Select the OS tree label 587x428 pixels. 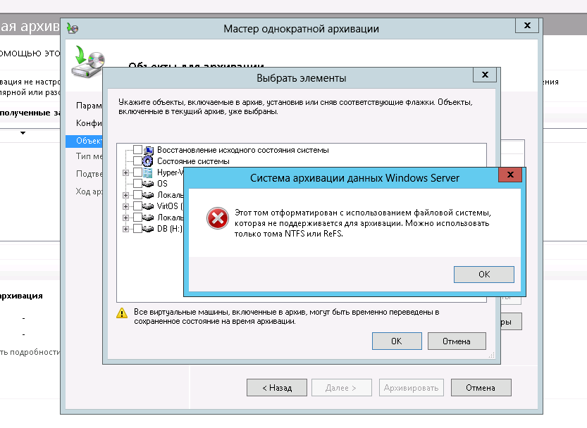tap(162, 184)
